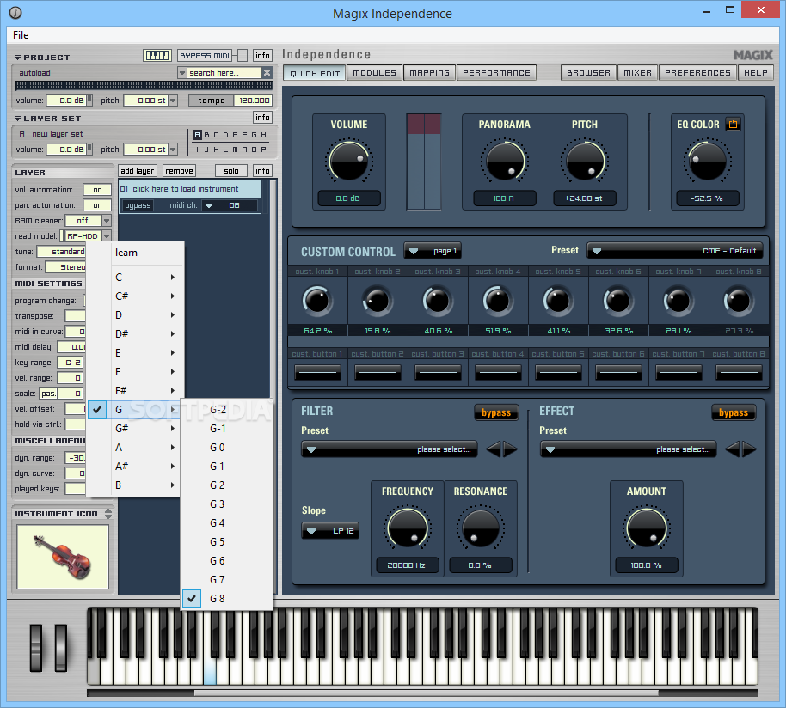The height and width of the screenshot is (708, 786).
Task: Open the midi ch dropdown on layer
Action: [230, 205]
